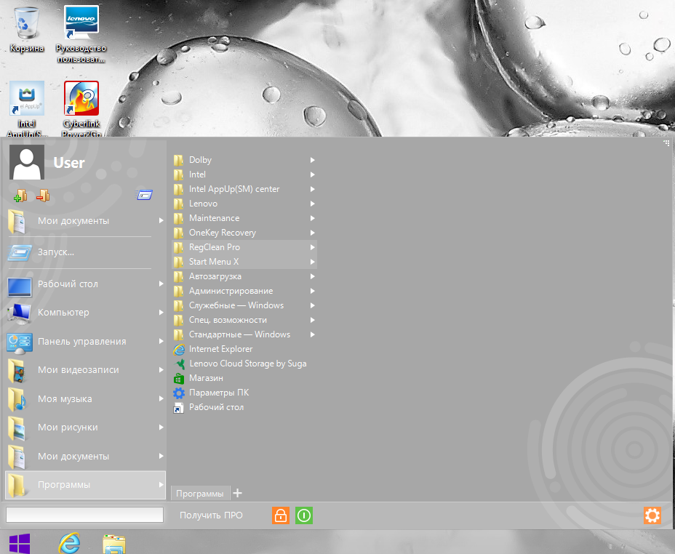Open Служебные — Windows folder
This screenshot has width=675, height=554.
click(244, 305)
